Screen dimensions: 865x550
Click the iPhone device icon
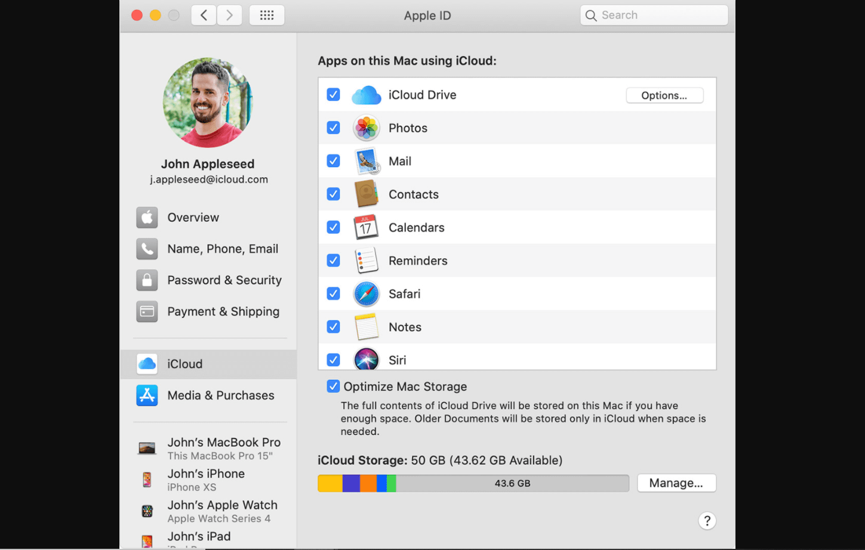click(147, 480)
